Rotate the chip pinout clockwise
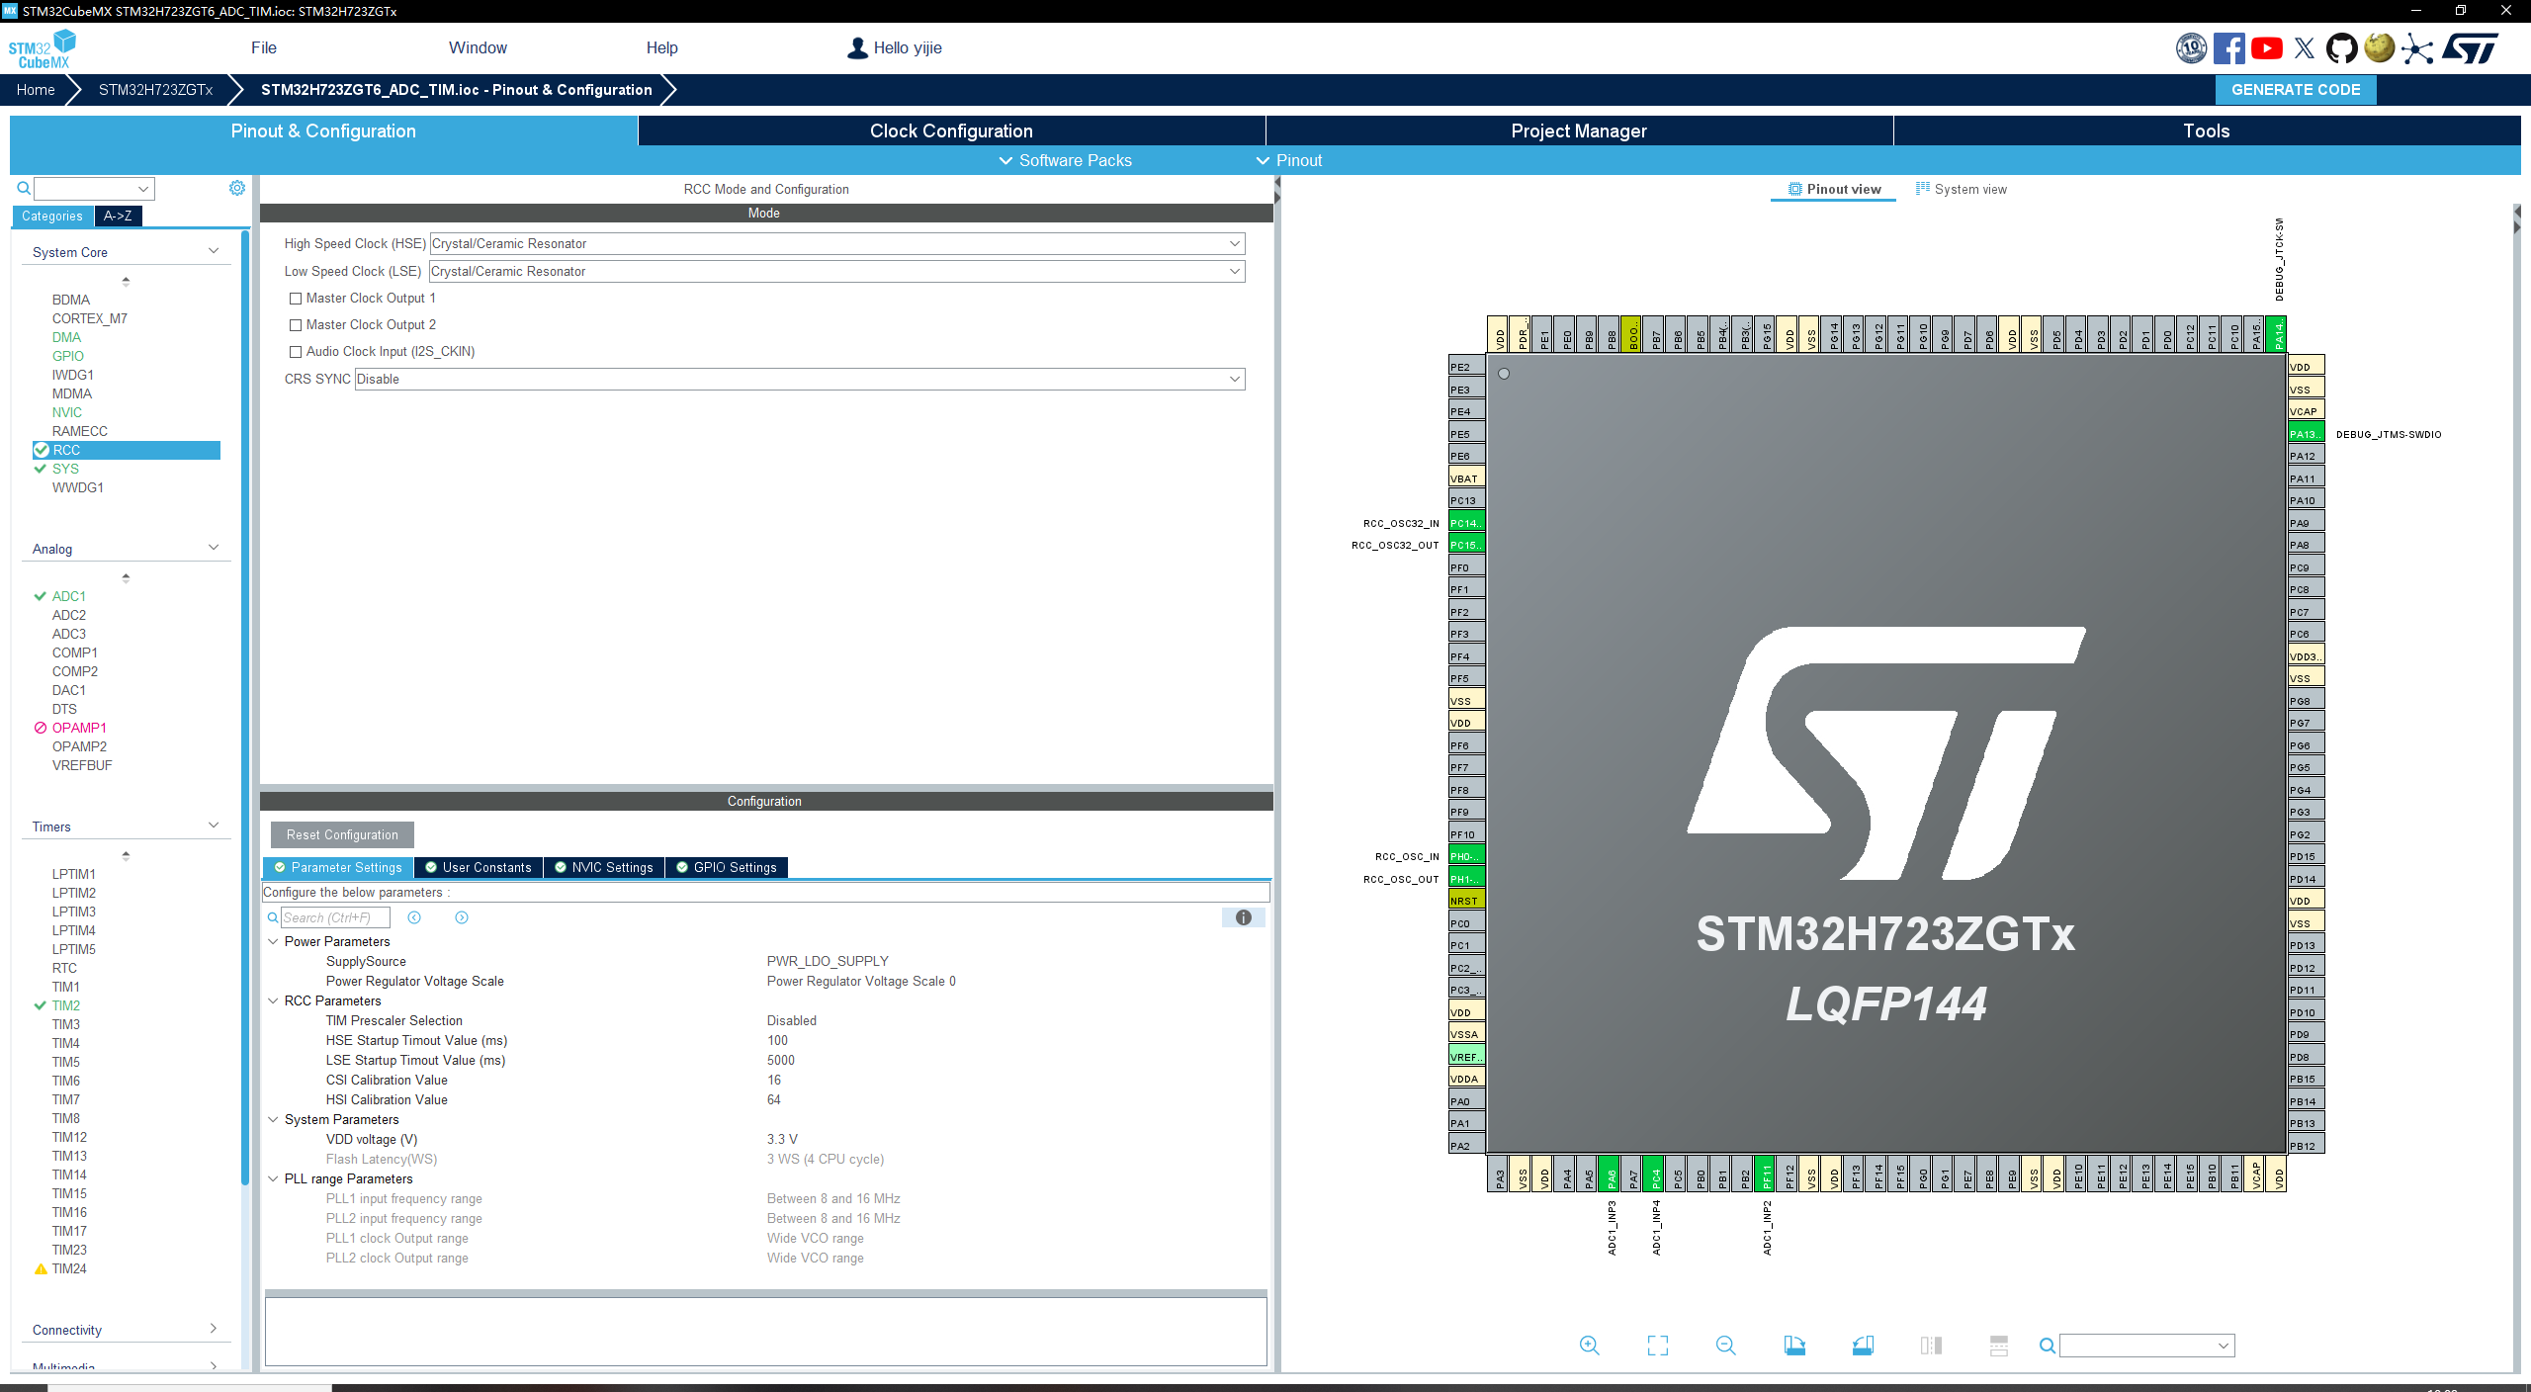Image resolution: width=2531 pixels, height=1392 pixels. click(x=1794, y=1346)
